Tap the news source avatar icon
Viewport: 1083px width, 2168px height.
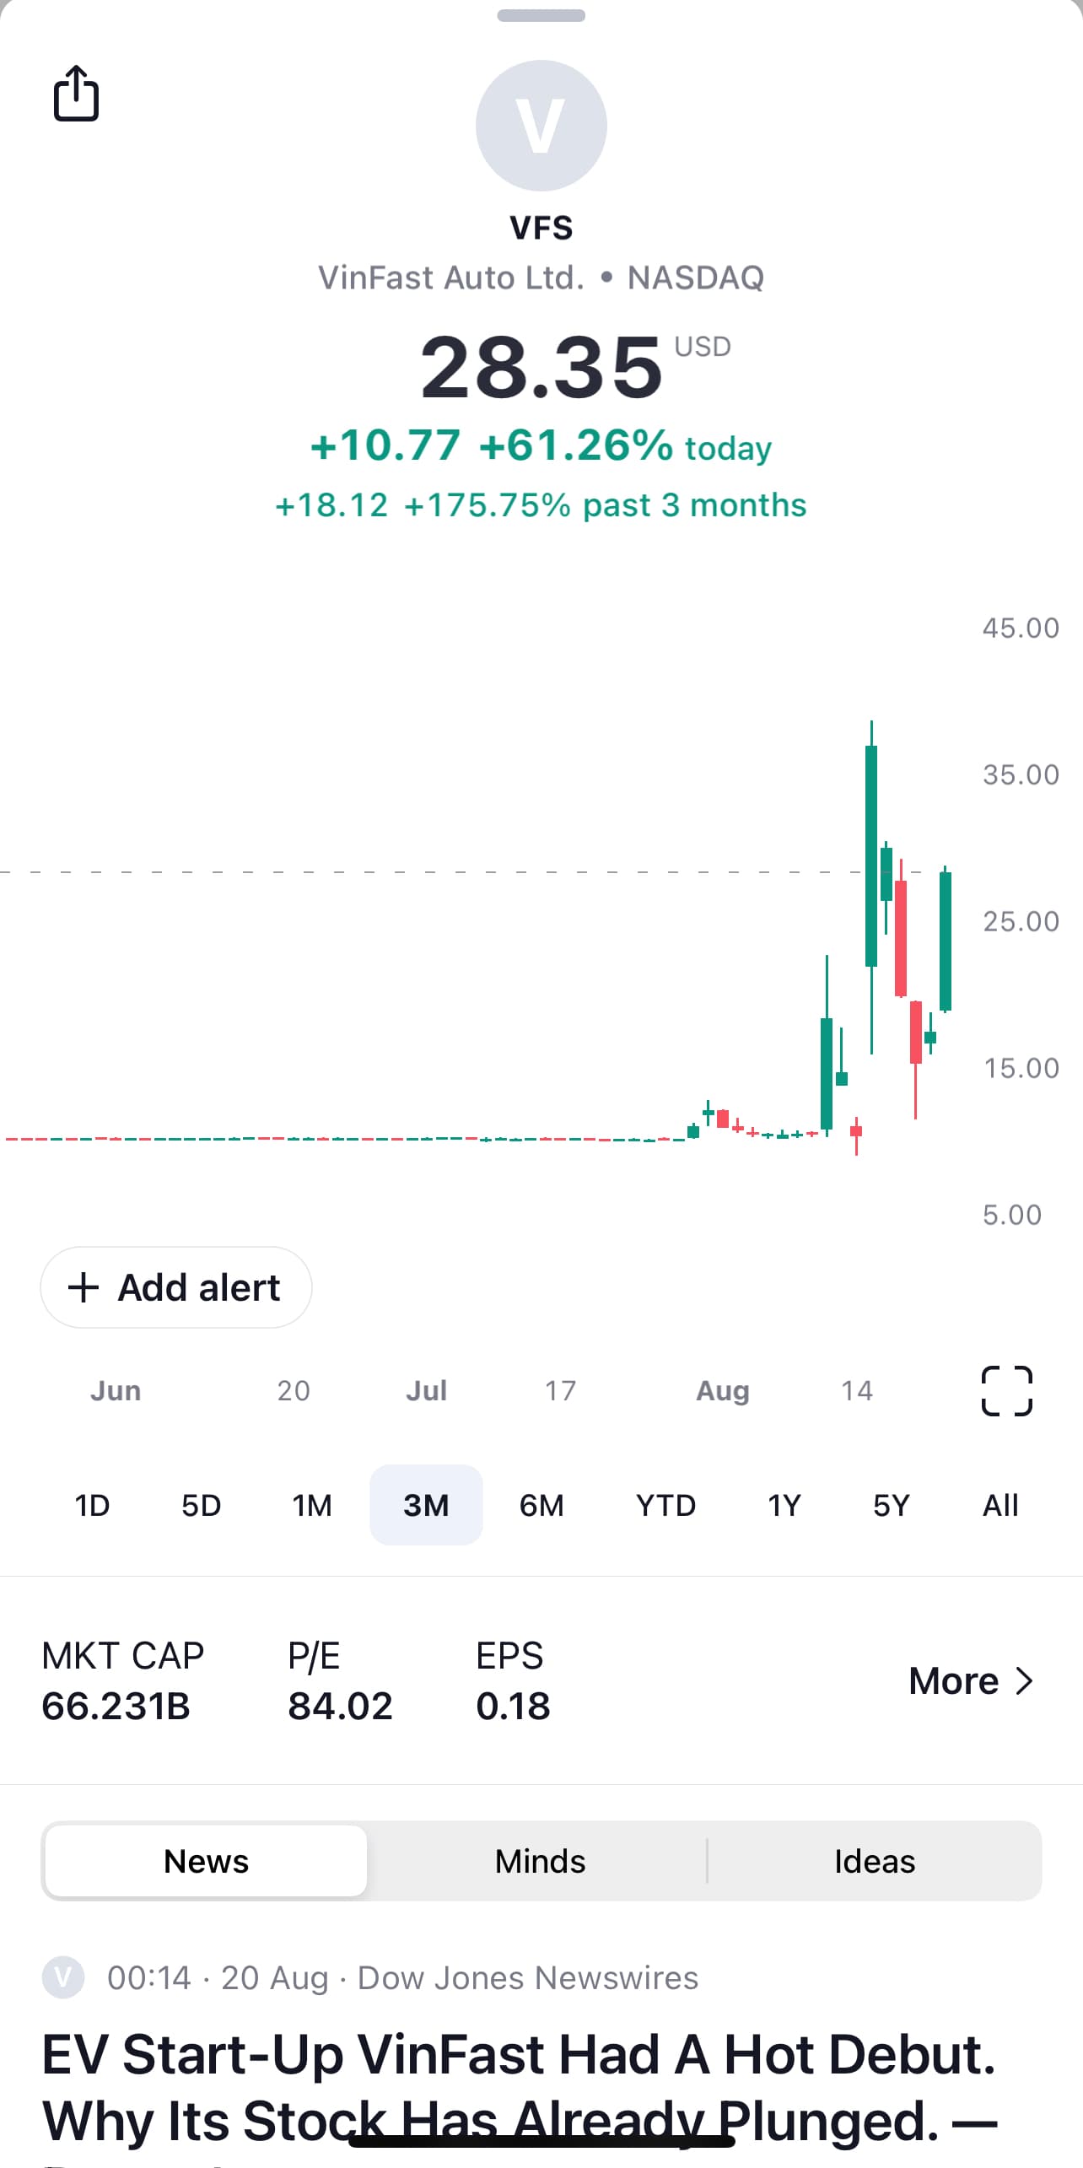pos(63,1977)
